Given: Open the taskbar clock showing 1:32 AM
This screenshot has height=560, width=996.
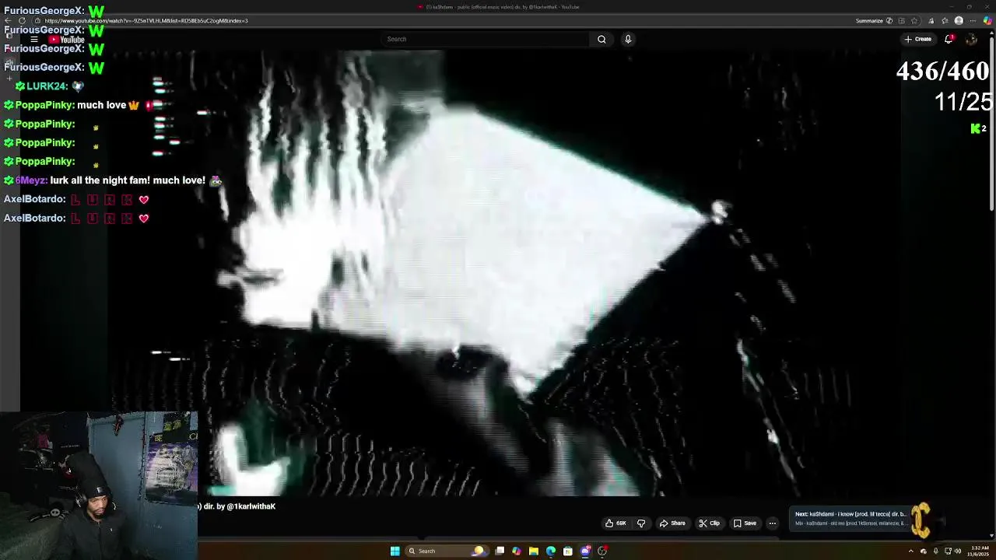Looking at the screenshot, I should pos(978,551).
